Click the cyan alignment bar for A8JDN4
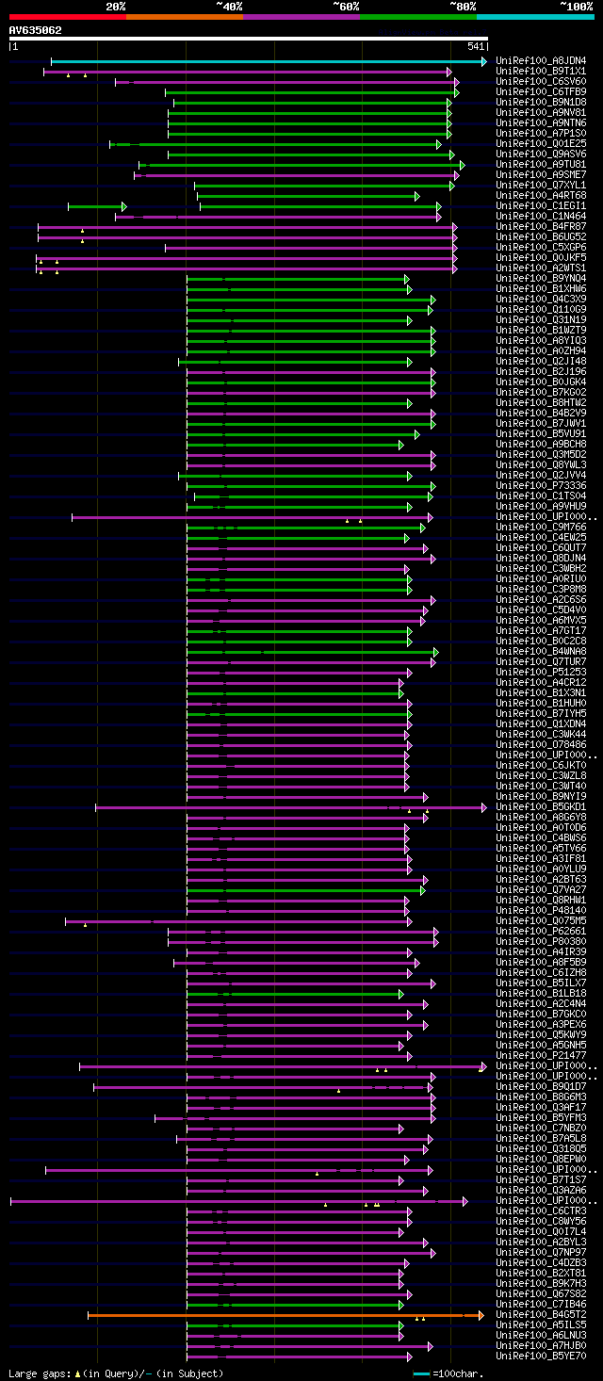The image size is (603, 1381). pyautogui.click(x=269, y=61)
